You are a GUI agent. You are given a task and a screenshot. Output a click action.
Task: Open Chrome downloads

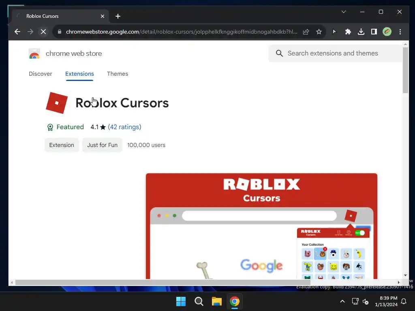(361, 32)
